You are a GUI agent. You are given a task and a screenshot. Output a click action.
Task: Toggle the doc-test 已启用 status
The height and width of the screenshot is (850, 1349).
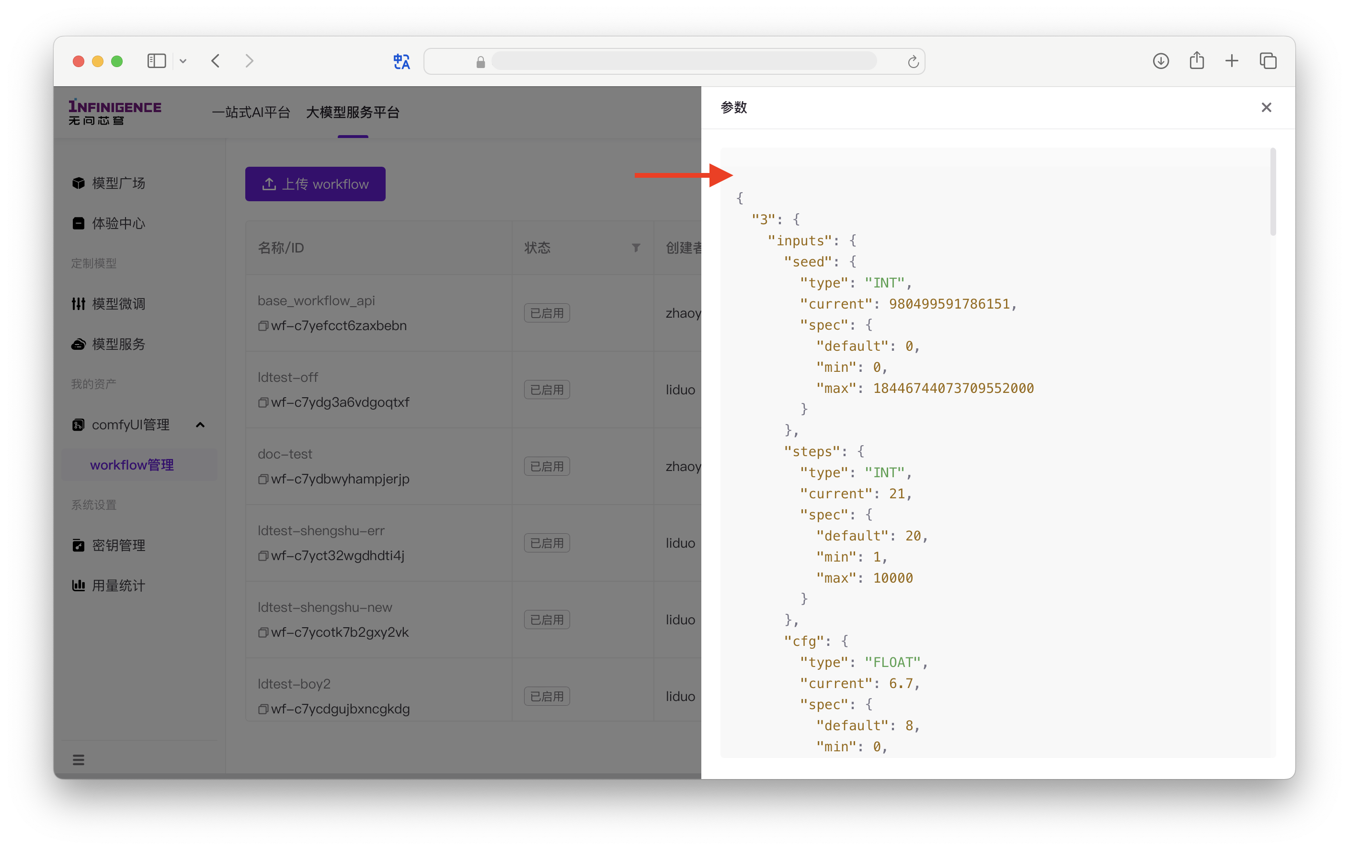(545, 466)
